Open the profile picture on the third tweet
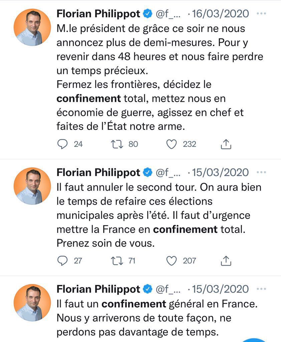This screenshot has width=281, height=342. point(32,303)
